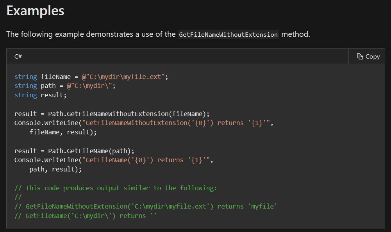The height and width of the screenshot is (232, 391).
Task: Click 'result = Path.GetFileNameWithoutExtension(fileName);' line
Action: coord(112,114)
